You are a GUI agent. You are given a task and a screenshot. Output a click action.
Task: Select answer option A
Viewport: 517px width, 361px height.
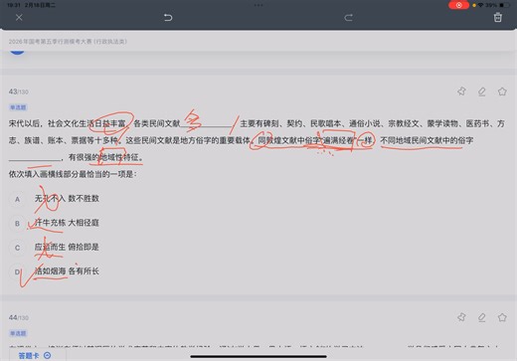[17, 199]
